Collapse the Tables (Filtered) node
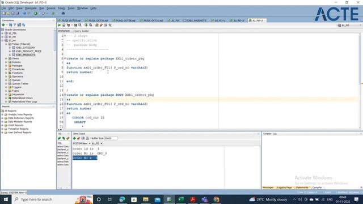Viewport: 363px width, 204px height. (6, 44)
